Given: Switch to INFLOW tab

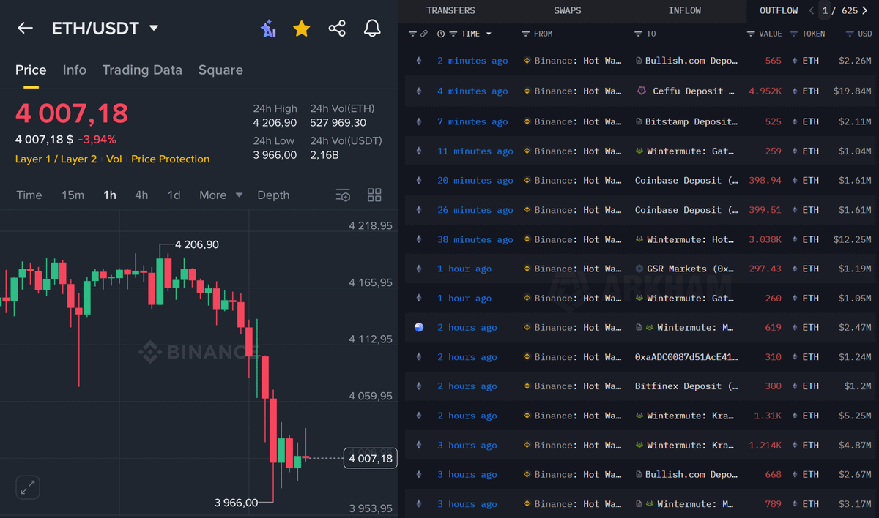Looking at the screenshot, I should coord(685,10).
